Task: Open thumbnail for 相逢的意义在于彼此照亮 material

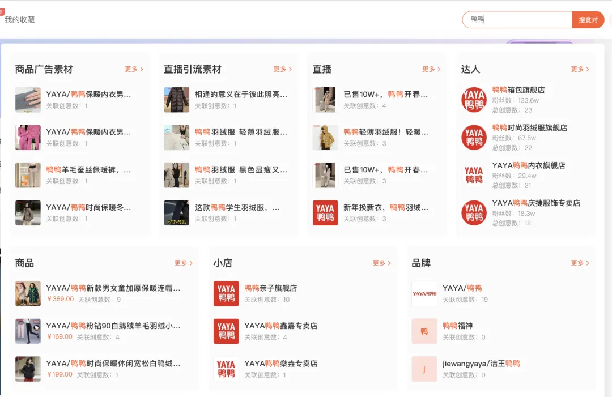Action: point(176,100)
